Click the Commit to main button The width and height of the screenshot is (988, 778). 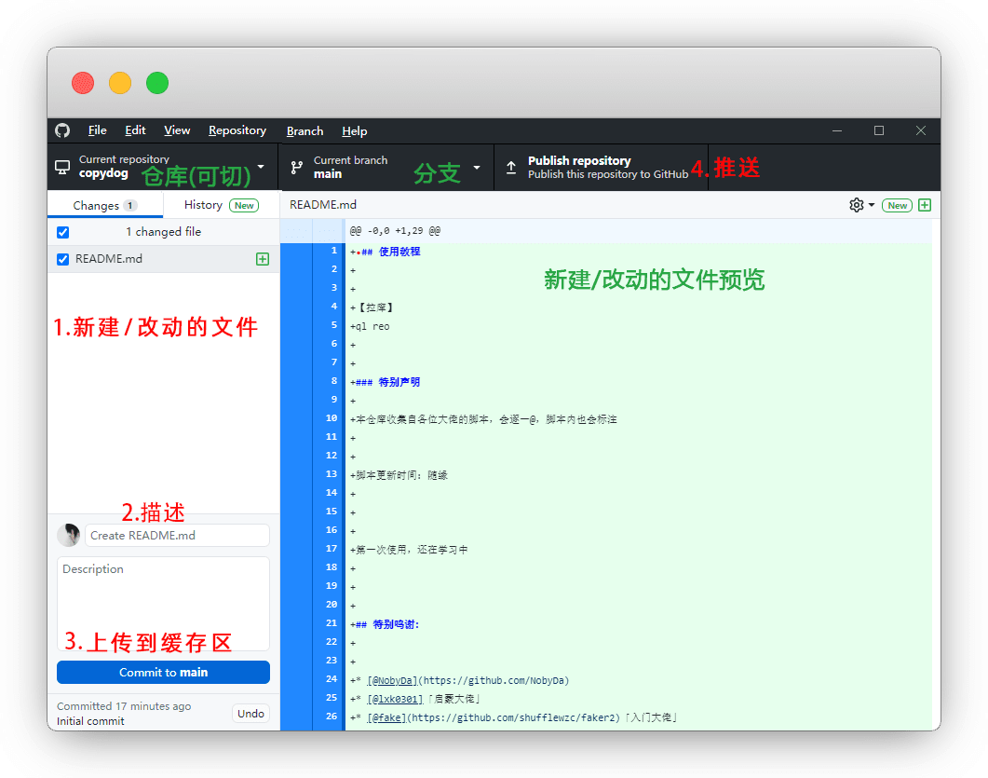(163, 672)
